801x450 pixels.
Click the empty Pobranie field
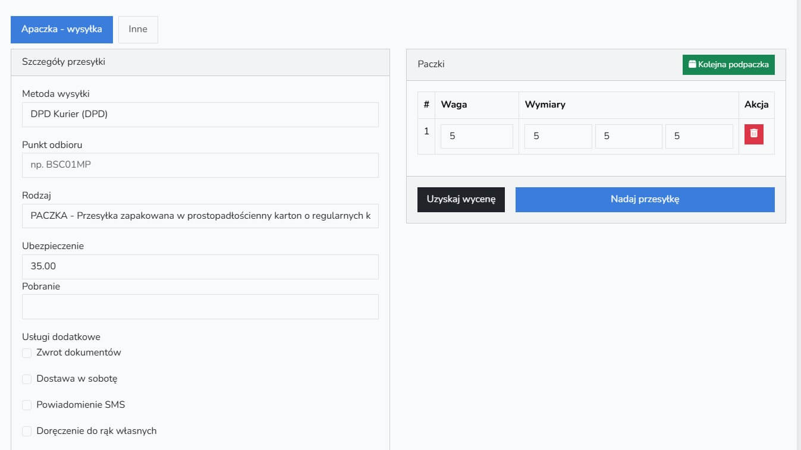point(200,307)
